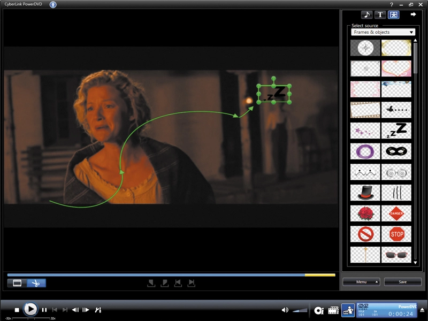The height and width of the screenshot is (321, 428).
Task: Expand the Menu button arrow
Action: (x=377, y=282)
